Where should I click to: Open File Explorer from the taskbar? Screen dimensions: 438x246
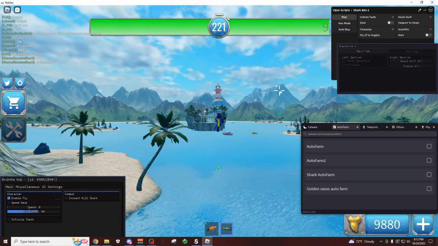[107, 242]
